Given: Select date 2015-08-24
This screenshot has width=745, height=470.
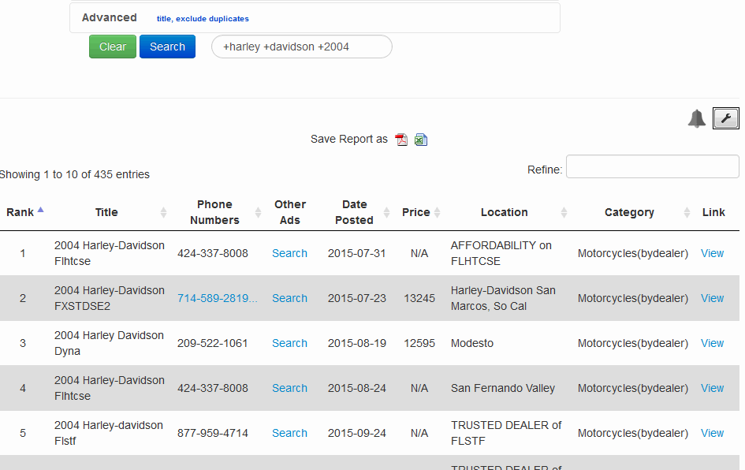Looking at the screenshot, I should (x=356, y=388).
